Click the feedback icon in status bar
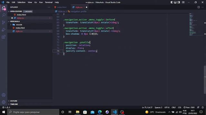206x115 pixels. pos(198,107)
